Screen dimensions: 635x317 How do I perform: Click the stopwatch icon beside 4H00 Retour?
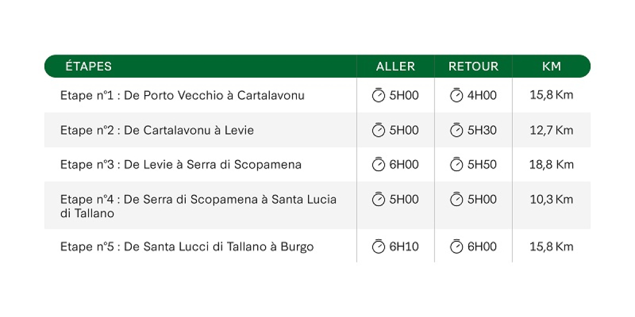click(456, 95)
